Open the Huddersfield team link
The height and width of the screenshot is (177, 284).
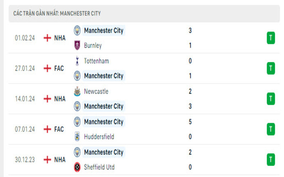click(x=99, y=137)
